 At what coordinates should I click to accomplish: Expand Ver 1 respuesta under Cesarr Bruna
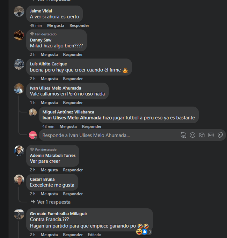click(x=54, y=202)
